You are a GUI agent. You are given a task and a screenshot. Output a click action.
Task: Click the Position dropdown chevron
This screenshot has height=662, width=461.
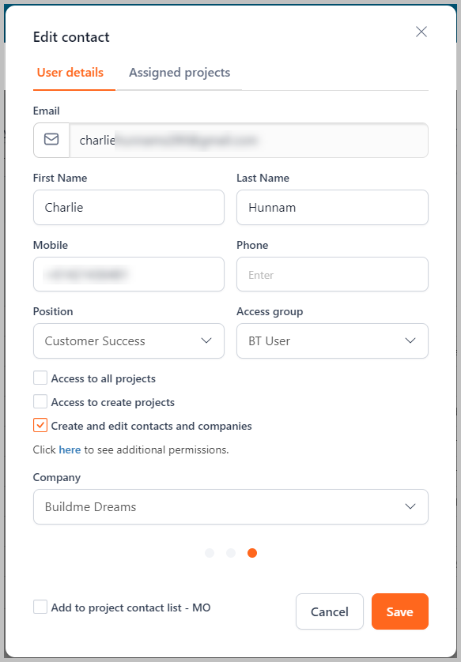click(206, 340)
